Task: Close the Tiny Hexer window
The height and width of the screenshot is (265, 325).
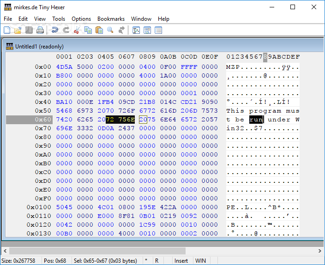Action: point(314,7)
